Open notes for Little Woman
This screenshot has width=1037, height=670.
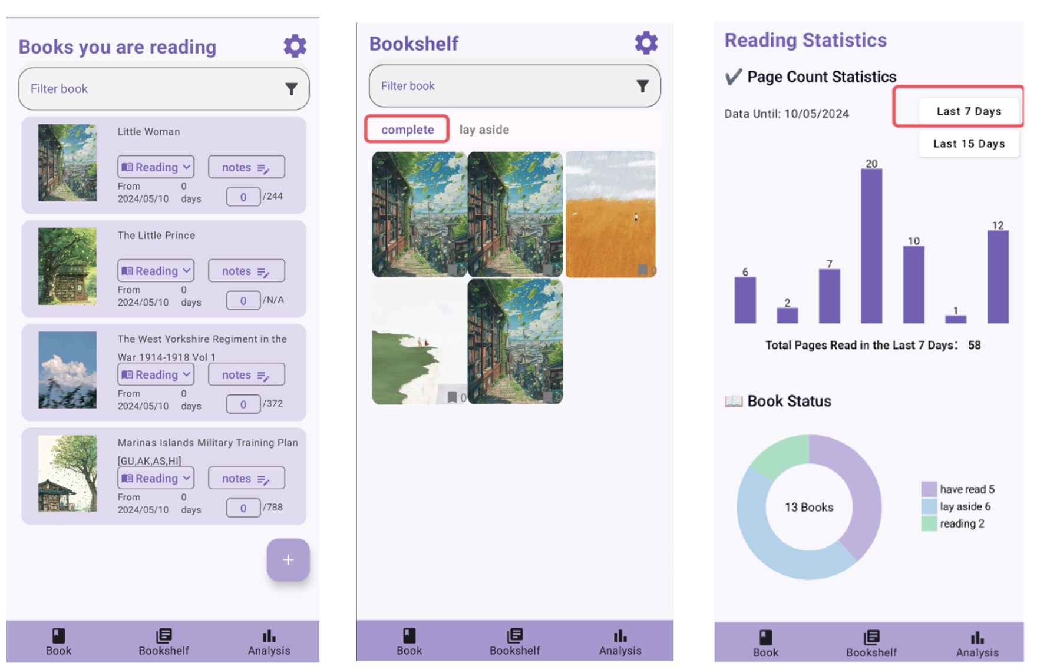click(246, 167)
